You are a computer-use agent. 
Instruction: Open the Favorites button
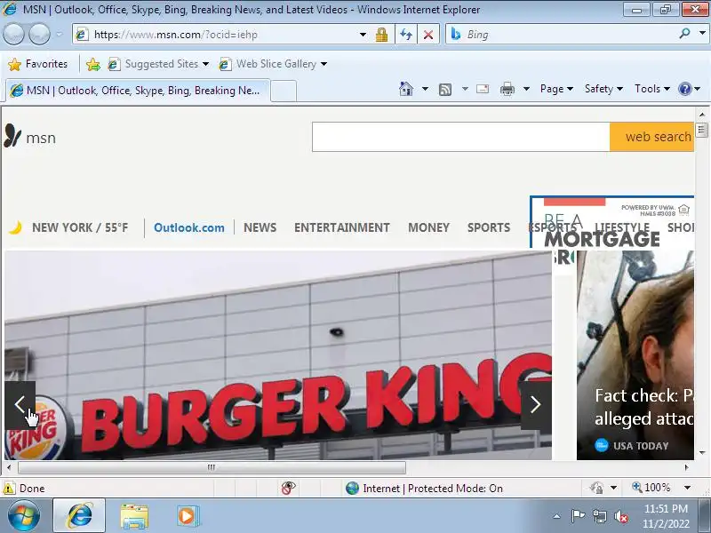pos(38,64)
